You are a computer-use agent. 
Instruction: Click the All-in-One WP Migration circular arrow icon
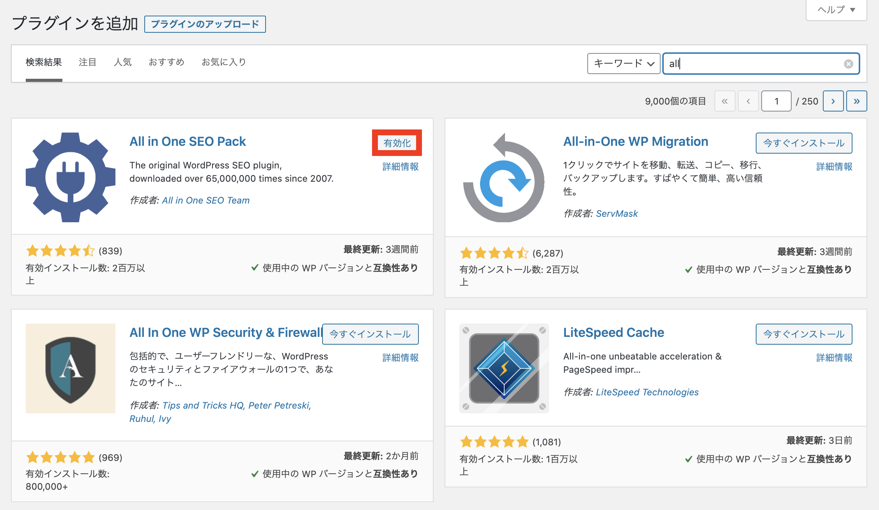click(x=504, y=177)
